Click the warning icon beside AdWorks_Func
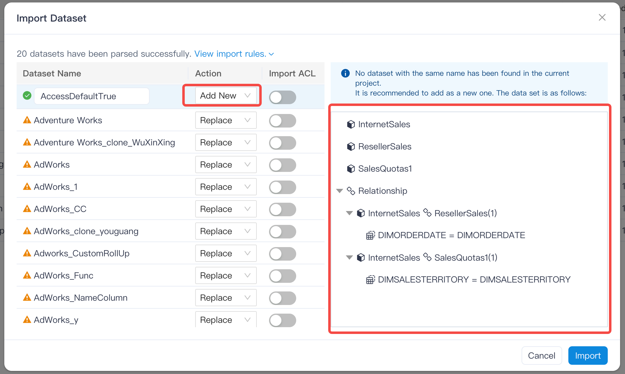 coord(27,275)
